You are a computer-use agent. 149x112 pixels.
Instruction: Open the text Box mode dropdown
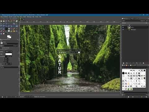pyautogui.click(x=8, y=64)
